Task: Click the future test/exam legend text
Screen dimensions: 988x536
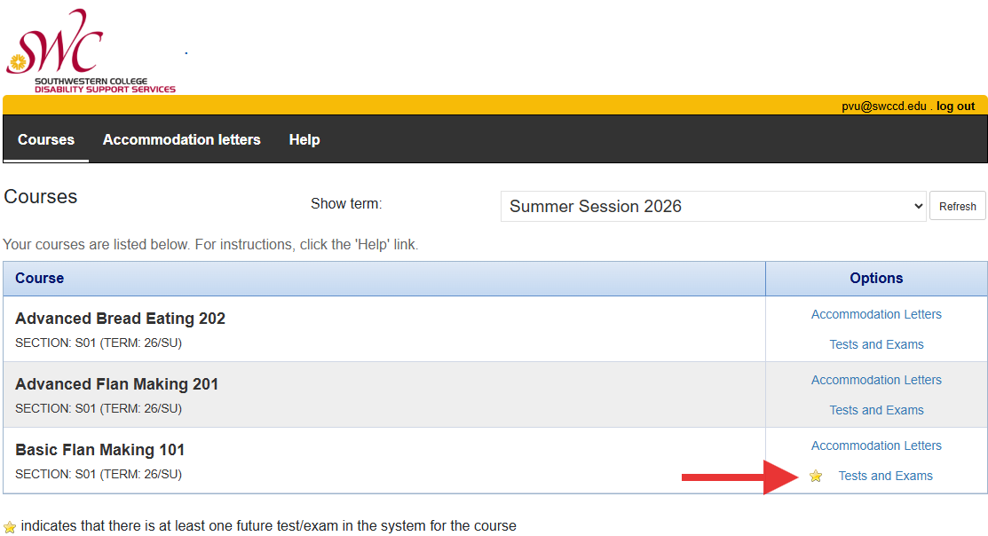Action: coord(268,526)
